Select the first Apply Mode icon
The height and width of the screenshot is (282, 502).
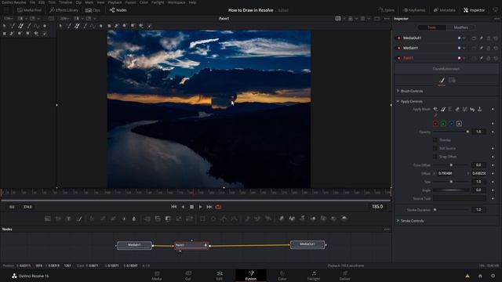[x=435, y=110]
